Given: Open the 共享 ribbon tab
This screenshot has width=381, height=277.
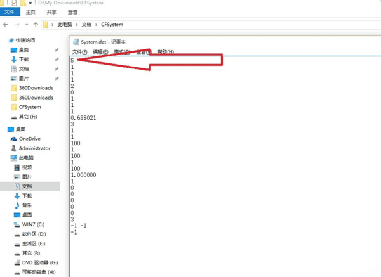Looking at the screenshot, I should [51, 12].
